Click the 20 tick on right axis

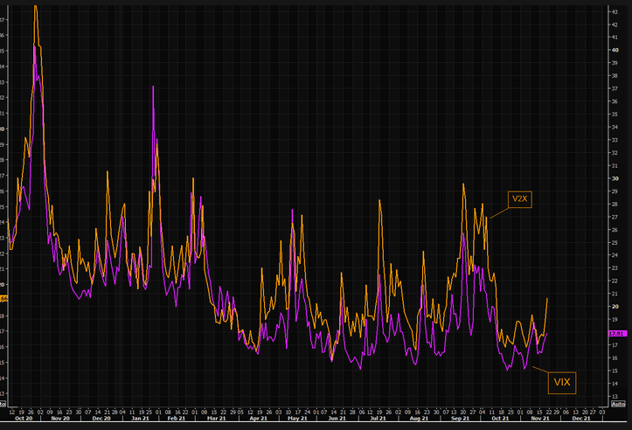point(615,307)
